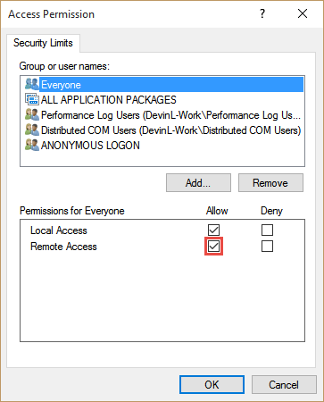Confirm with the OK button
Image resolution: width=324 pixels, height=402 pixels.
coord(212,385)
